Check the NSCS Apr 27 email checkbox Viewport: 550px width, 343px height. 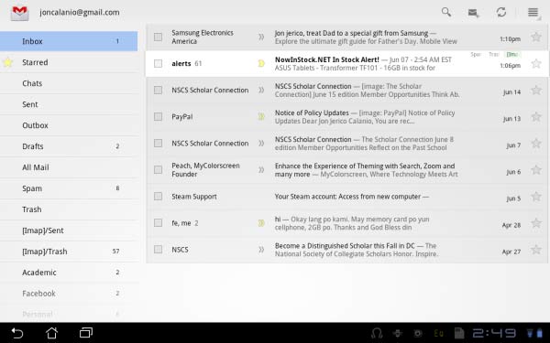point(159,250)
